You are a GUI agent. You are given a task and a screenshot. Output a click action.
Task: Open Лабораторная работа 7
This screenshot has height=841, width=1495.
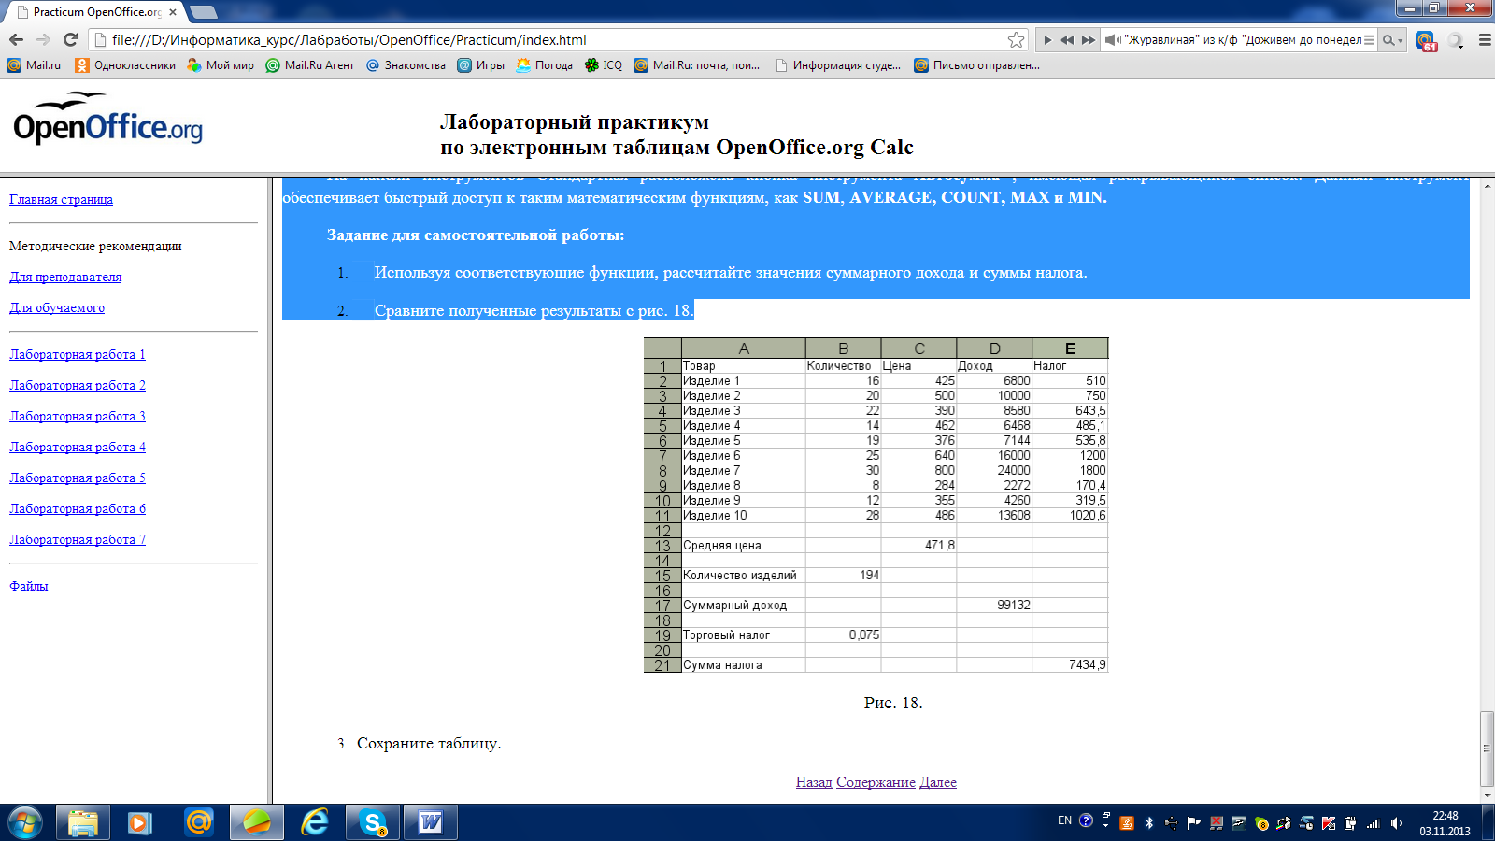pos(78,539)
